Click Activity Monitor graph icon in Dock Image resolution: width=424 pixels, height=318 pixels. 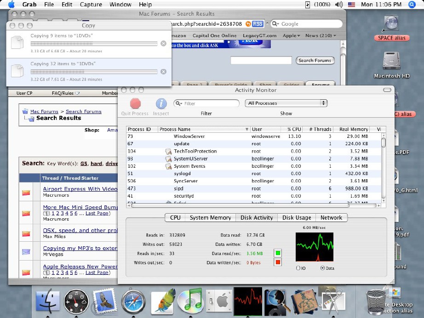click(248, 301)
